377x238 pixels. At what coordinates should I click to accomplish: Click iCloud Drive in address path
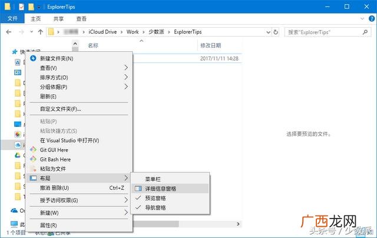[x=102, y=32]
